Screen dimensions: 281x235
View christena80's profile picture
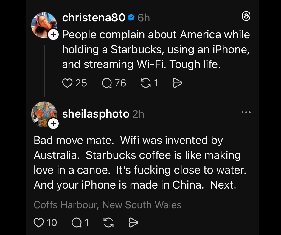click(x=44, y=25)
